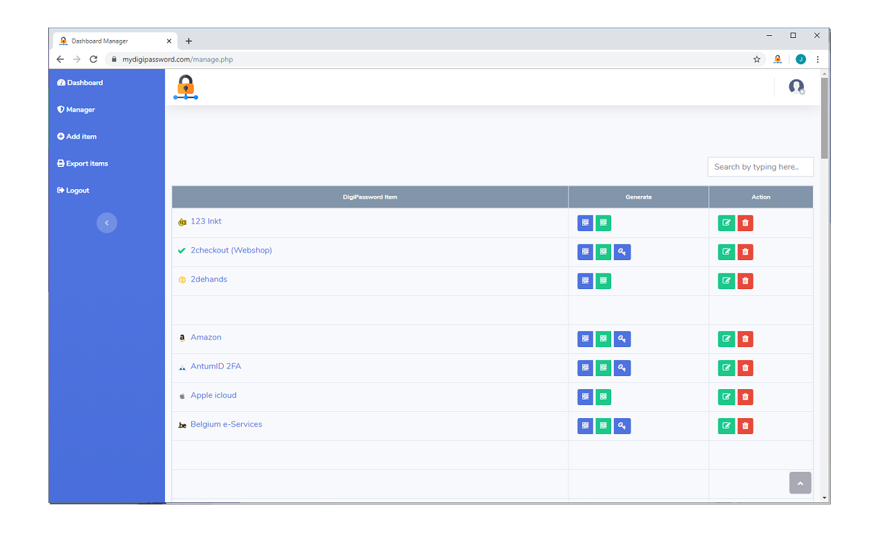This screenshot has width=884, height=552.
Task: Click the green QR button for AntumID 2FA
Action: pyautogui.click(x=603, y=368)
